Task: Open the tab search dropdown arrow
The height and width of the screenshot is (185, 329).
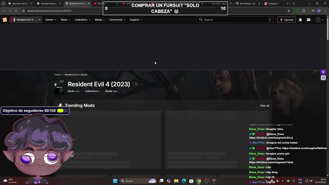Action: click(3, 4)
